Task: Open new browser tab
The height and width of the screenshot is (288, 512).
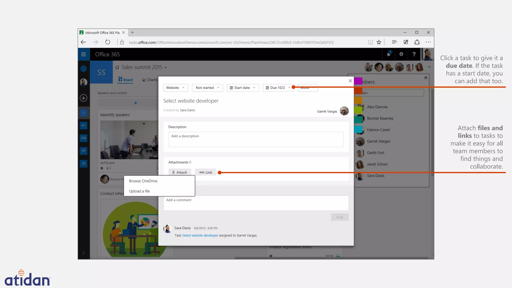Action: coord(132,32)
